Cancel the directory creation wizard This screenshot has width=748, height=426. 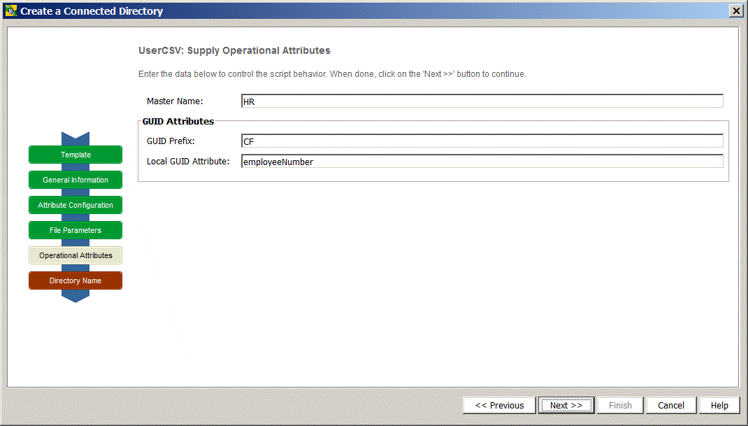670,405
